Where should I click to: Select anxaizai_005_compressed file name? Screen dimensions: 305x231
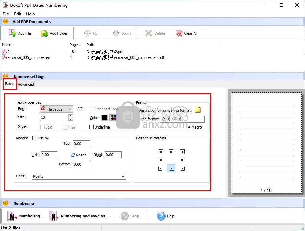tap(29, 57)
